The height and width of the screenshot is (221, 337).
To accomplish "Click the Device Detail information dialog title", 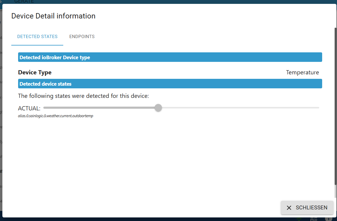I will click(x=53, y=16).
